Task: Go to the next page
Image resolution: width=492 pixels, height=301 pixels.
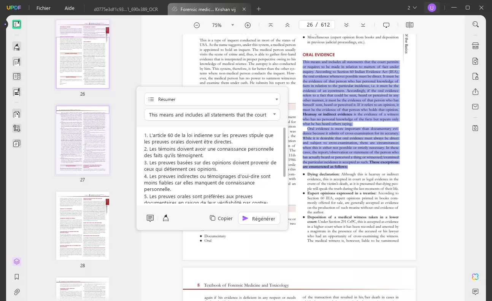Action: (x=346, y=25)
